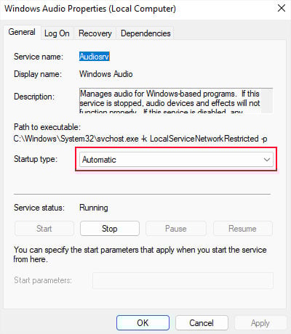Click the disabled Resume button
Screen dimensions: 291x334
click(x=242, y=229)
